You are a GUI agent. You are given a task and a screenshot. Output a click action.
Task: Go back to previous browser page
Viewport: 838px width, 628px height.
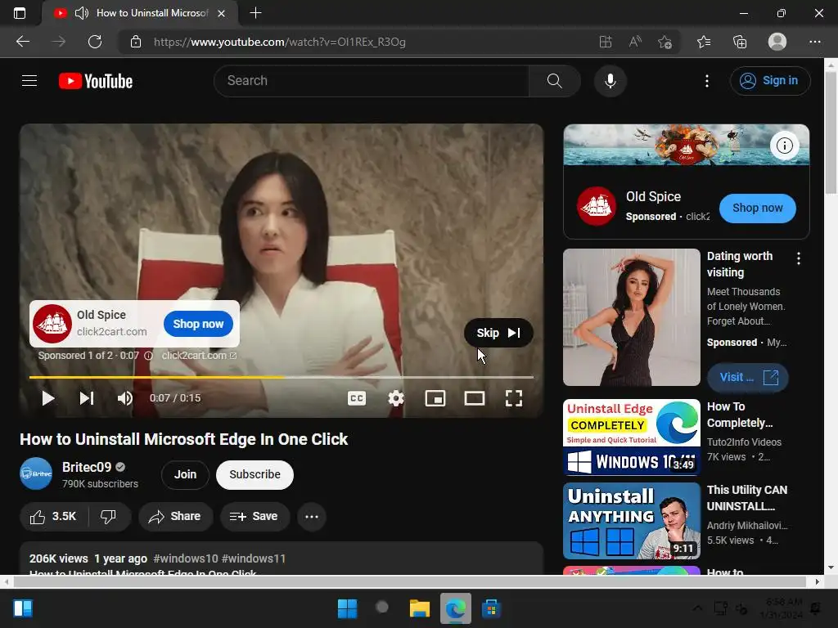pyautogui.click(x=23, y=42)
